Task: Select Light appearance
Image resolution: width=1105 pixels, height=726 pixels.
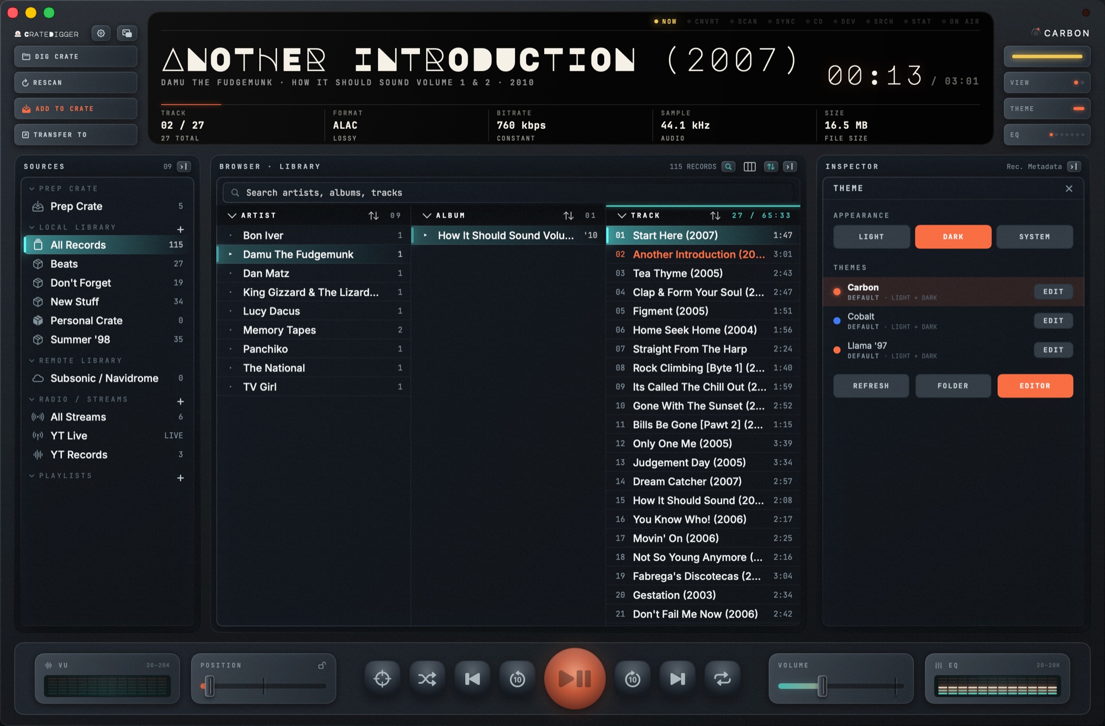Action: 871,236
